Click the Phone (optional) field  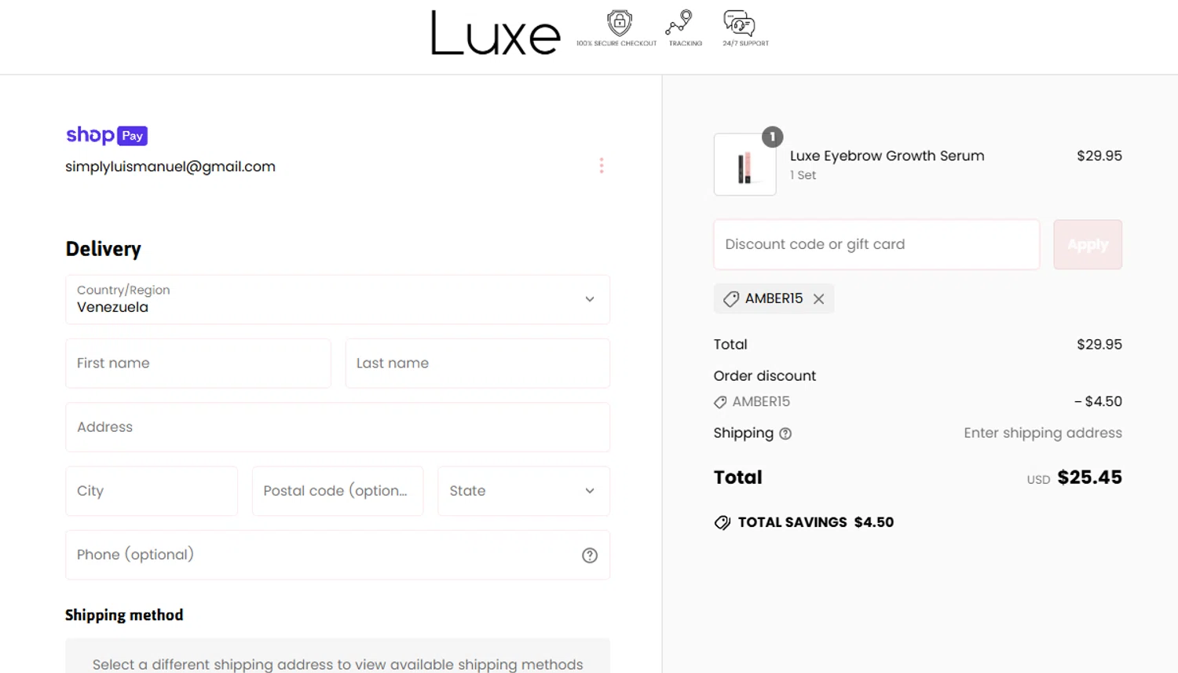pyautogui.click(x=338, y=555)
